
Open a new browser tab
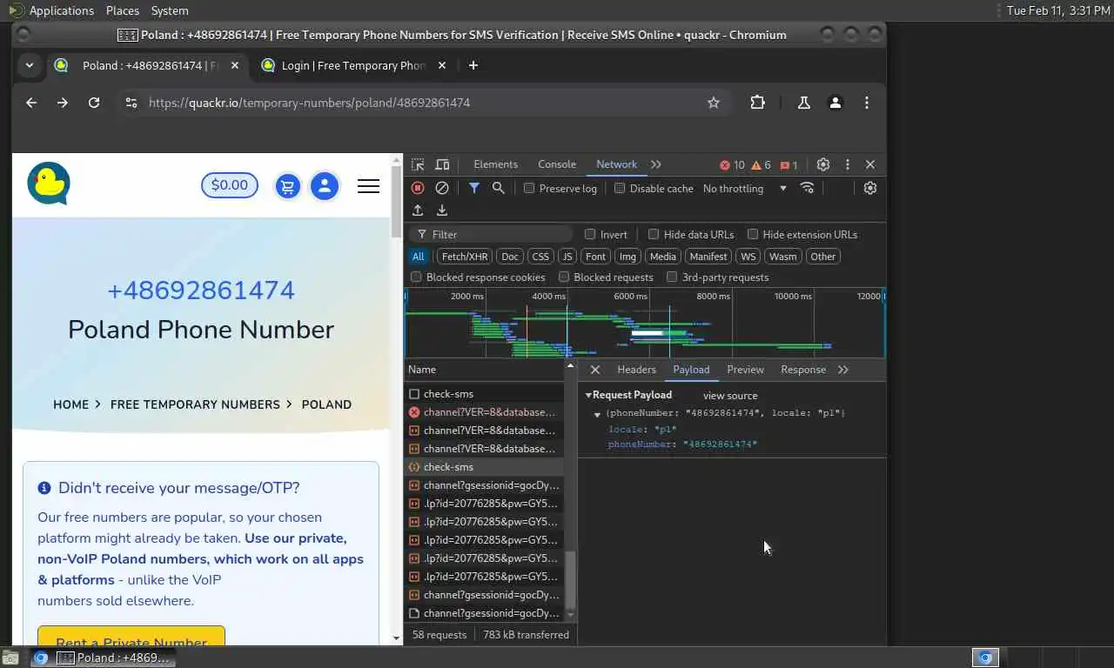pyautogui.click(x=473, y=65)
